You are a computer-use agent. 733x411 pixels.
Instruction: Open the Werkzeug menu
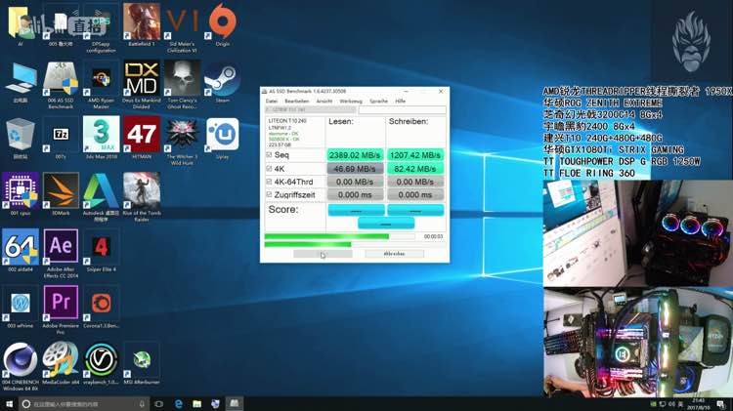click(x=351, y=101)
